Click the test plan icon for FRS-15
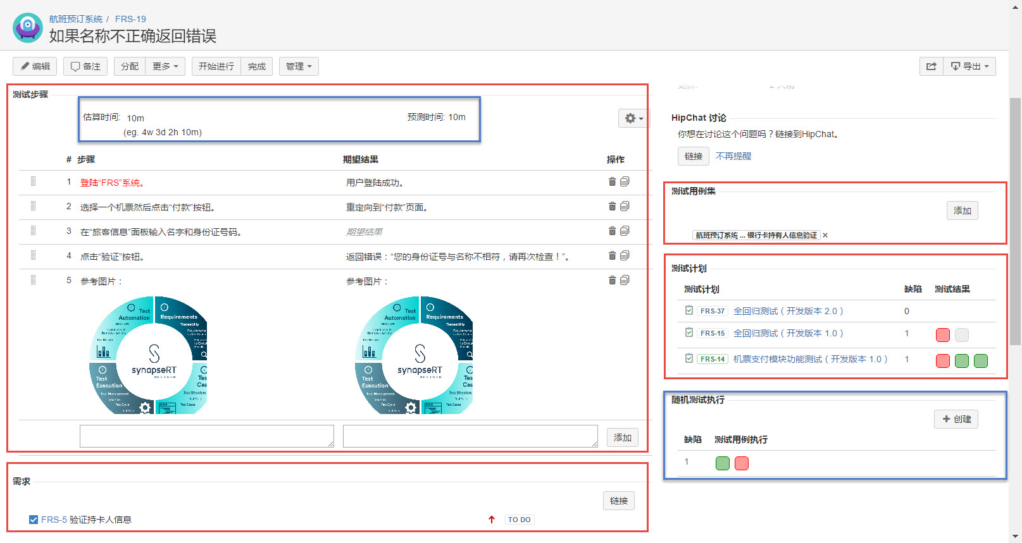The width and height of the screenshot is (1022, 543). [x=689, y=333]
